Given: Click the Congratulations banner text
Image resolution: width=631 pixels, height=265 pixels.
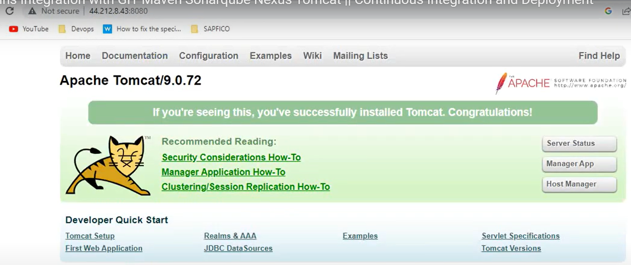Looking at the screenshot, I should (343, 112).
